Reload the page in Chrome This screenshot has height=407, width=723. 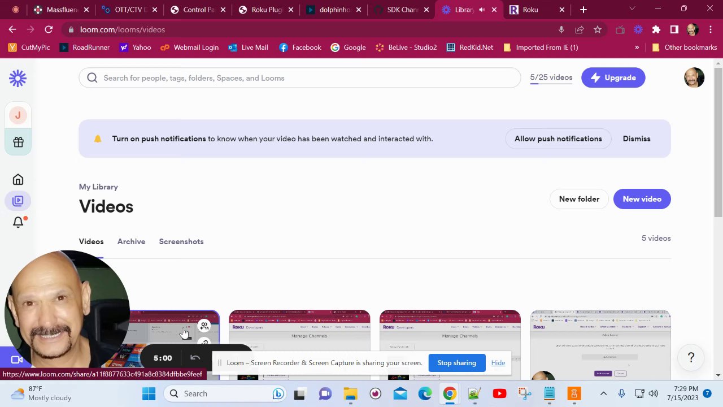pyautogui.click(x=49, y=29)
